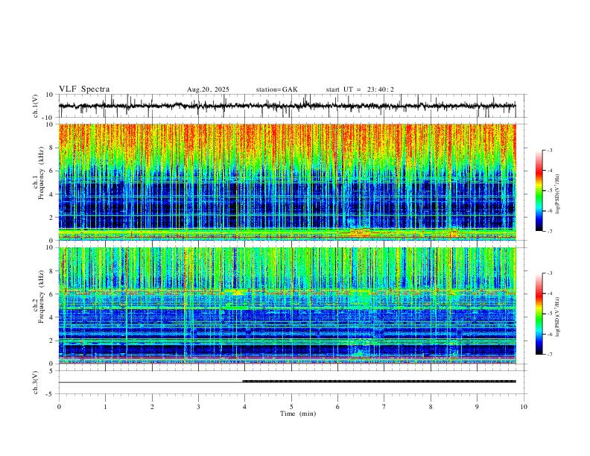This screenshot has height=456, width=590.
Task: Select the ch.2 colorbar log(PSD) label
Action: click(x=558, y=317)
